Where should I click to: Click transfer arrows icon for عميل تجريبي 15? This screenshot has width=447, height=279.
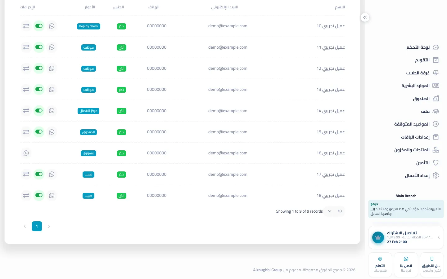point(26,132)
